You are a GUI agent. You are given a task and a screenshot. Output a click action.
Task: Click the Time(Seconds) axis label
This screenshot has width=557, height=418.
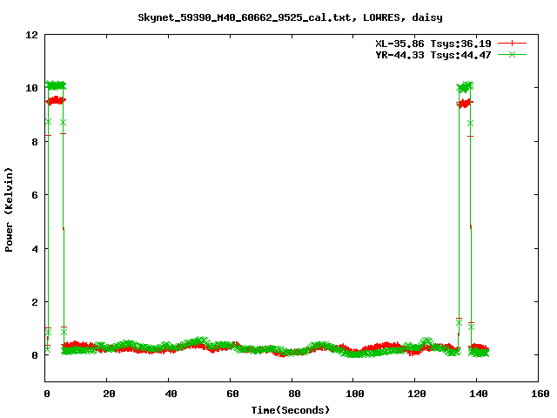coord(290,410)
